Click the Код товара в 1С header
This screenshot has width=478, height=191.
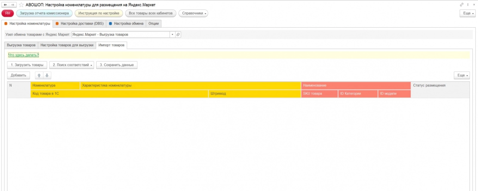[x=119, y=94]
